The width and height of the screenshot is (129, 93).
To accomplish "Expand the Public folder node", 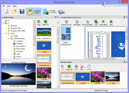I will tap(9, 36).
